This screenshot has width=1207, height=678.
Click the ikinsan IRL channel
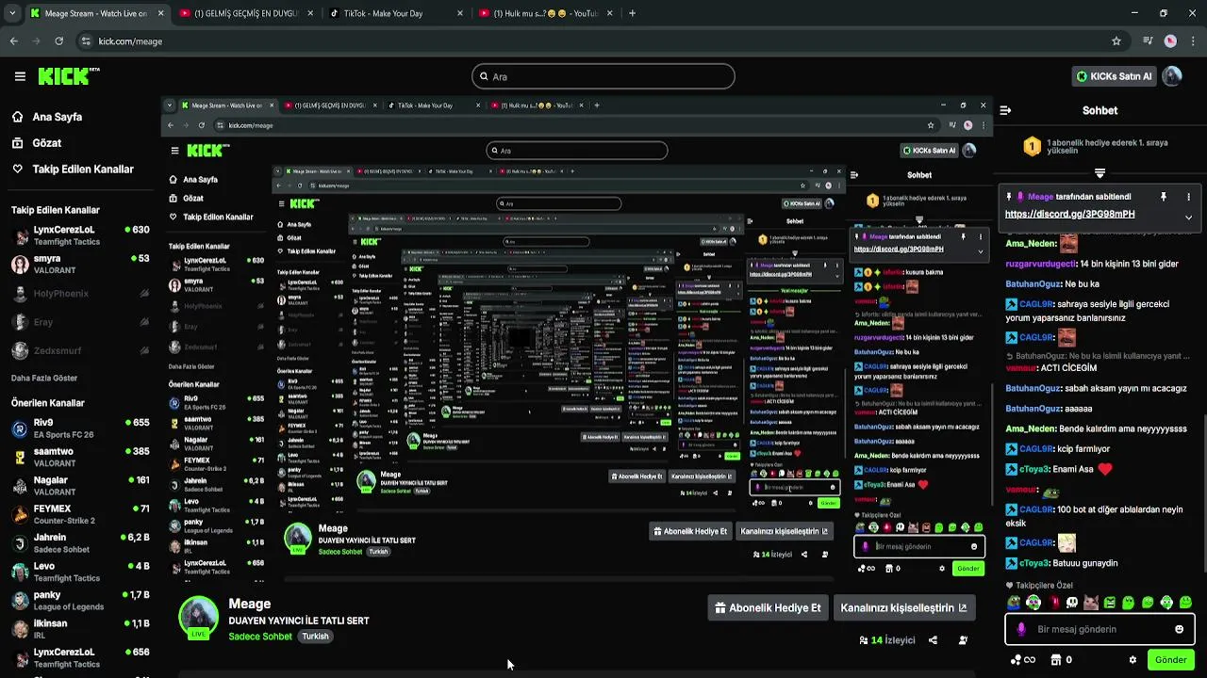[x=80, y=629]
